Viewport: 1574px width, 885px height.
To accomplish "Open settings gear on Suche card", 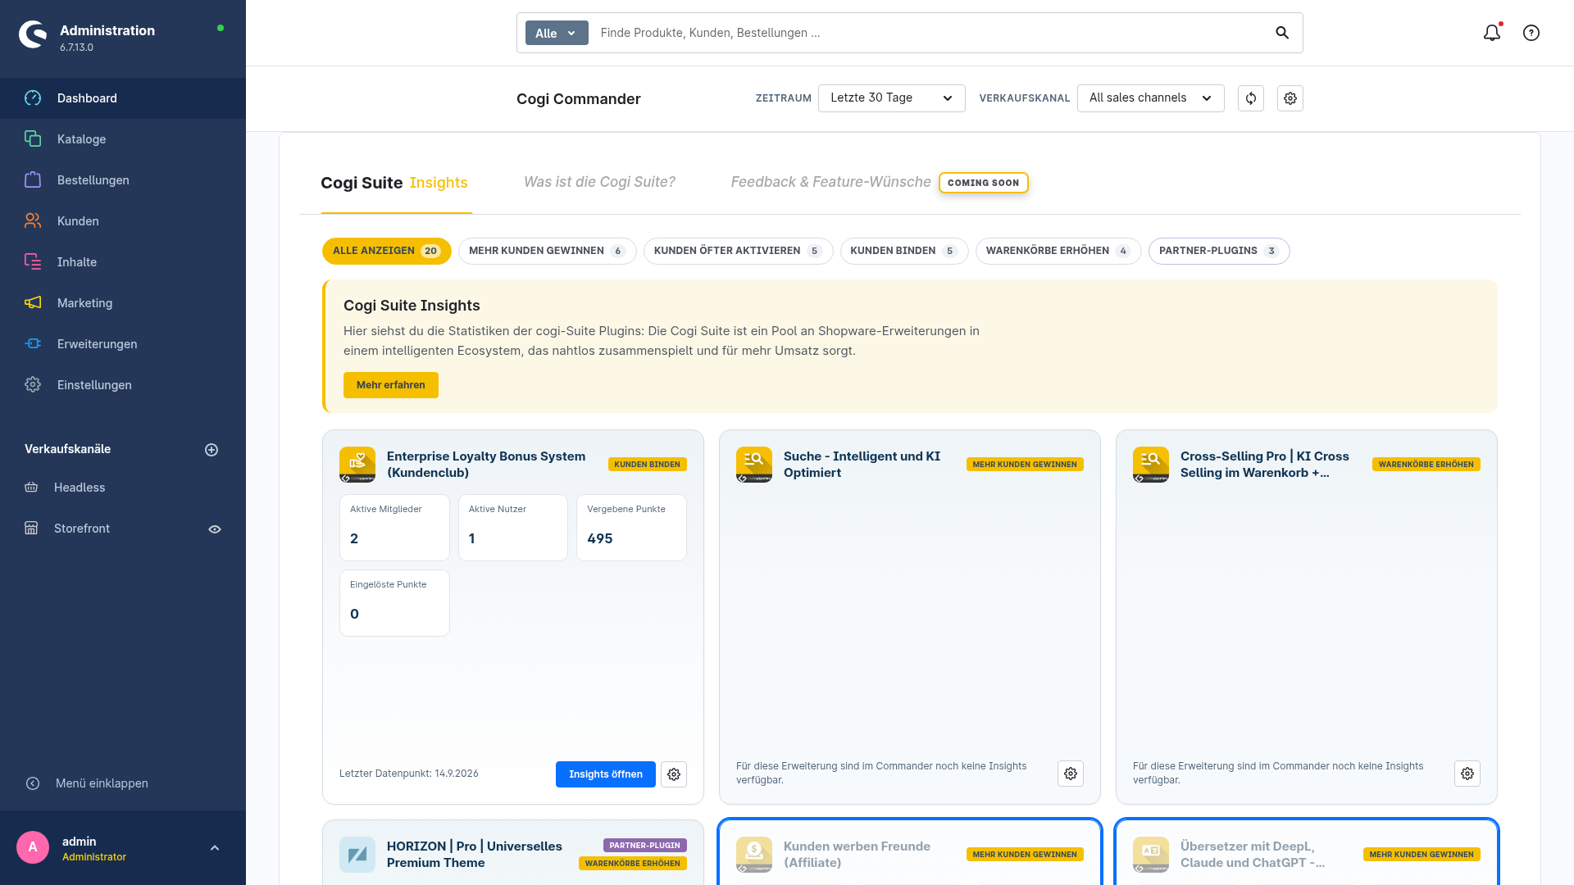I will pyautogui.click(x=1071, y=774).
